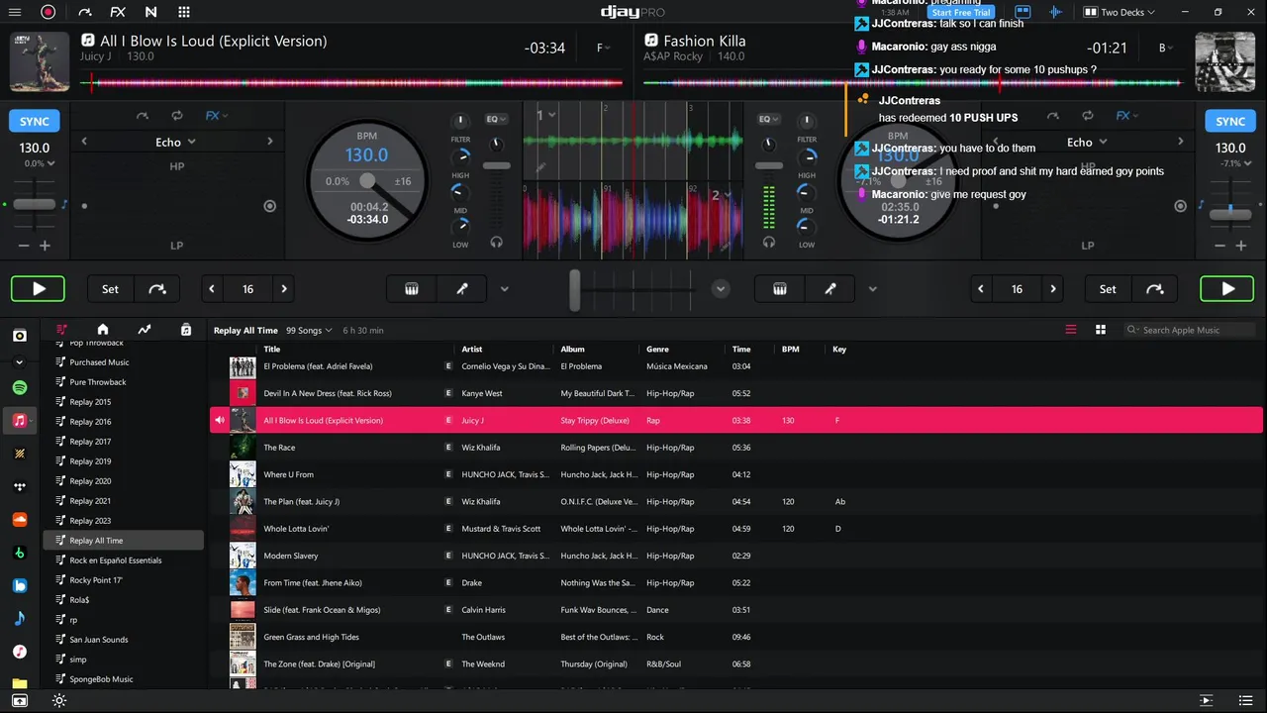Open Beatport source in library sidebar

pos(20,553)
